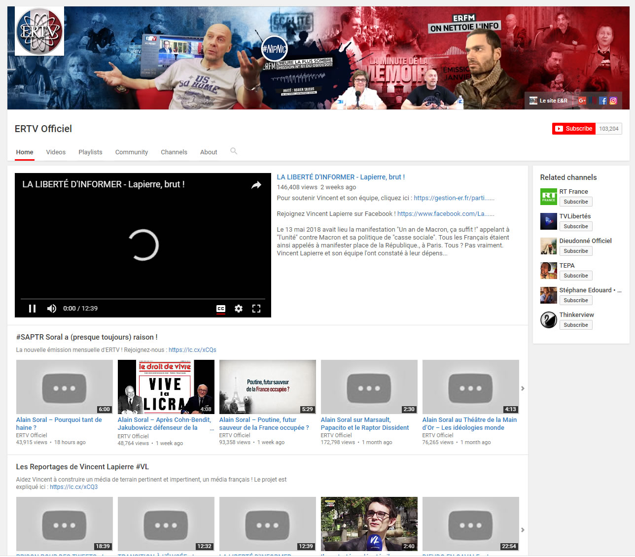
Task: Subscribe to Thinkerview
Action: tap(576, 325)
